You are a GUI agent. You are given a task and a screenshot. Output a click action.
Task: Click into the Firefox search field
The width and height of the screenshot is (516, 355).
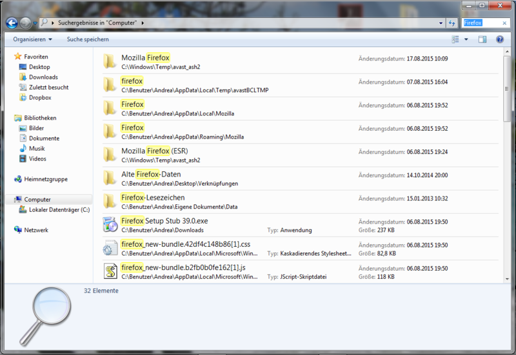coord(481,23)
